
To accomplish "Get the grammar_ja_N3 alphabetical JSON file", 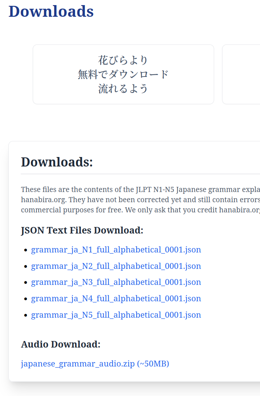I will (x=116, y=282).
